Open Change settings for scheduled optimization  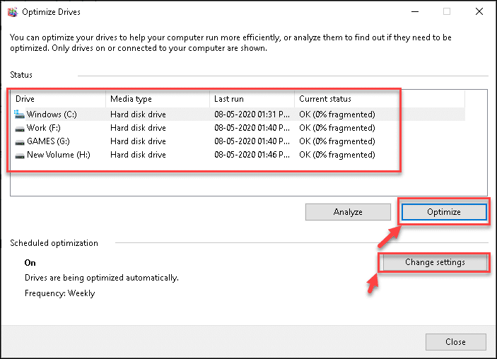pyautogui.click(x=435, y=262)
